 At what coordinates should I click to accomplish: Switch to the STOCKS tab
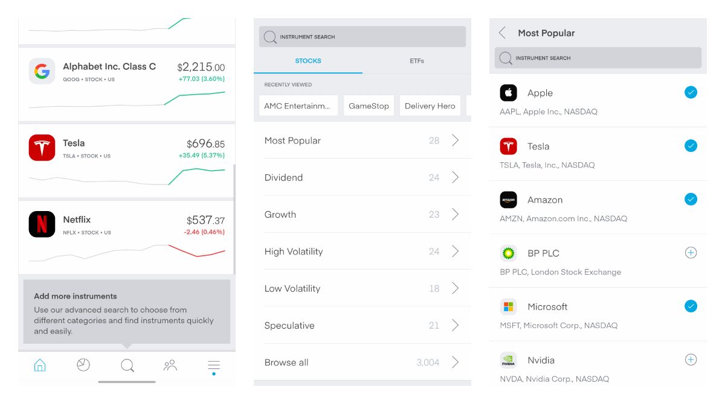click(x=308, y=61)
